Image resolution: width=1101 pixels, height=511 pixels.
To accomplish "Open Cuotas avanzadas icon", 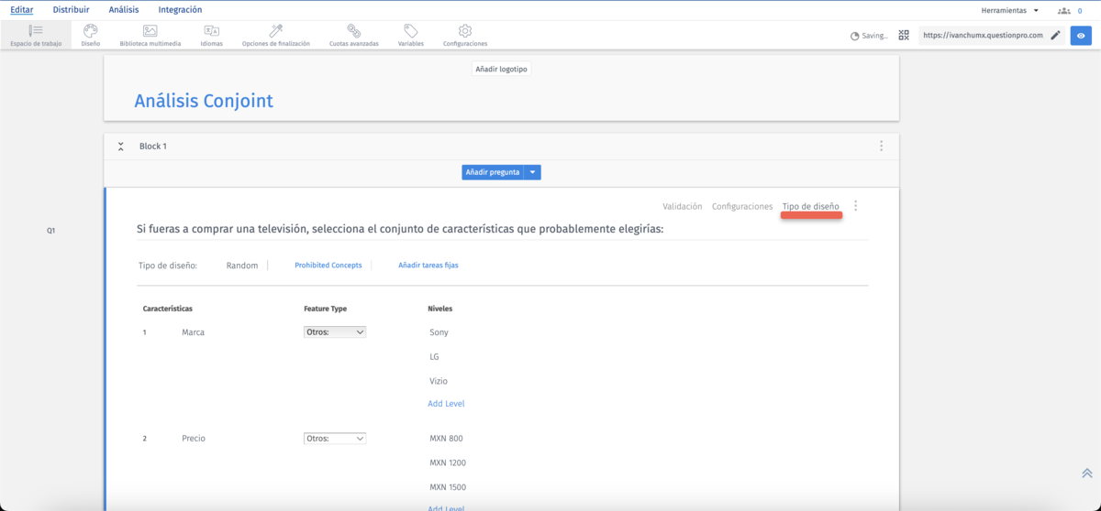I will [x=353, y=32].
